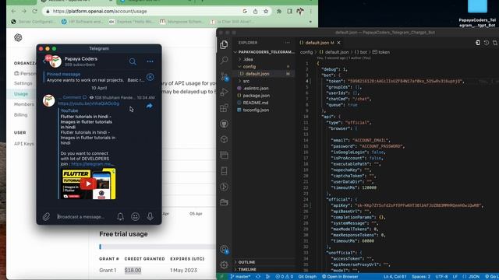This screenshot has width=499, height=280.
Task: Open Run and Debug view in VS Code
Action: coord(224,92)
